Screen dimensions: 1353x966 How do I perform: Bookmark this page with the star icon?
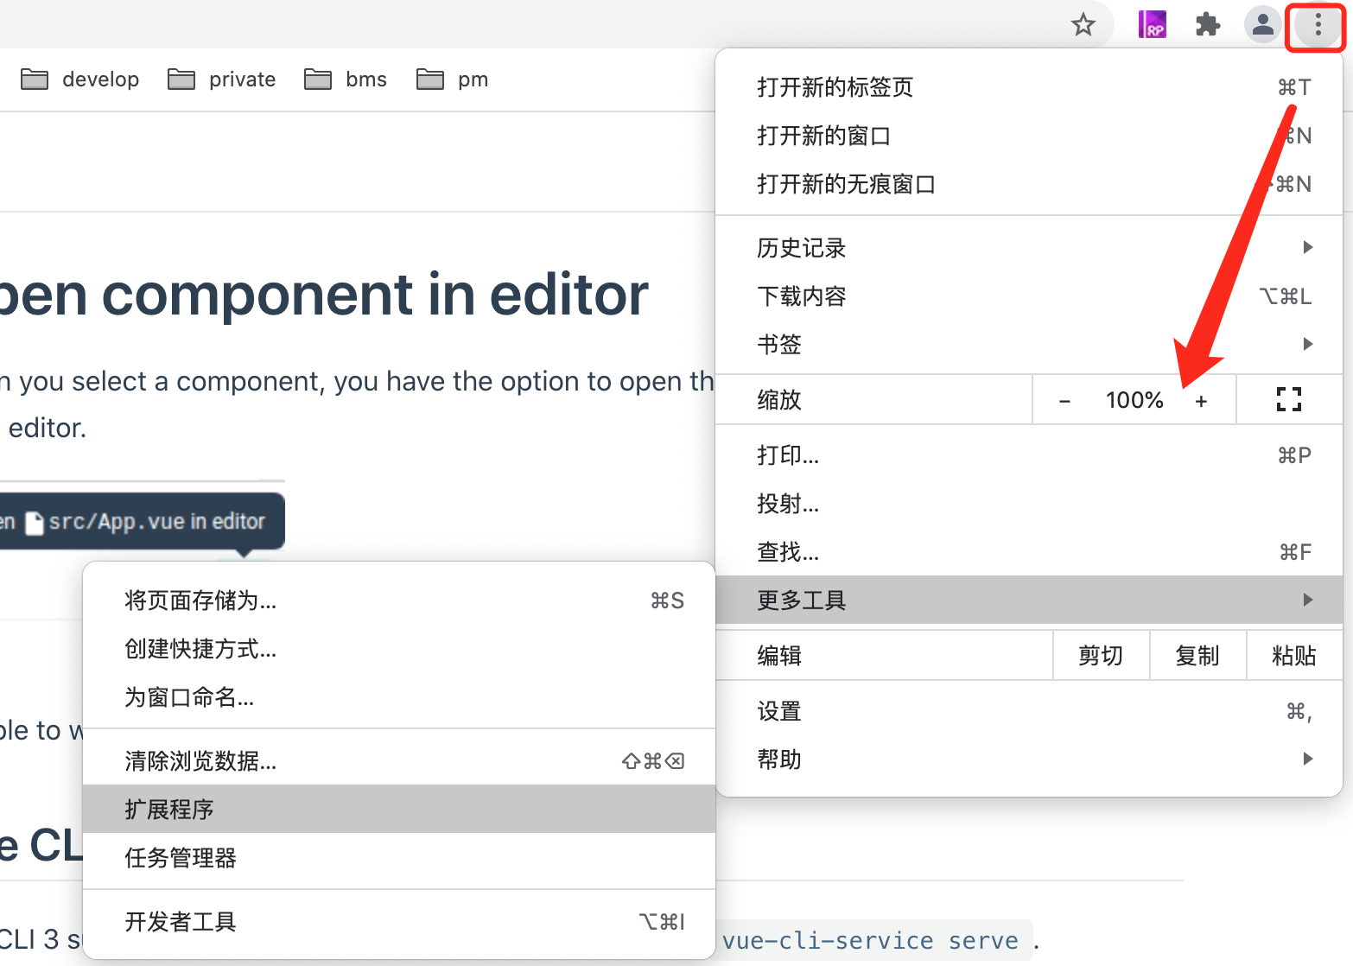pyautogui.click(x=1083, y=25)
